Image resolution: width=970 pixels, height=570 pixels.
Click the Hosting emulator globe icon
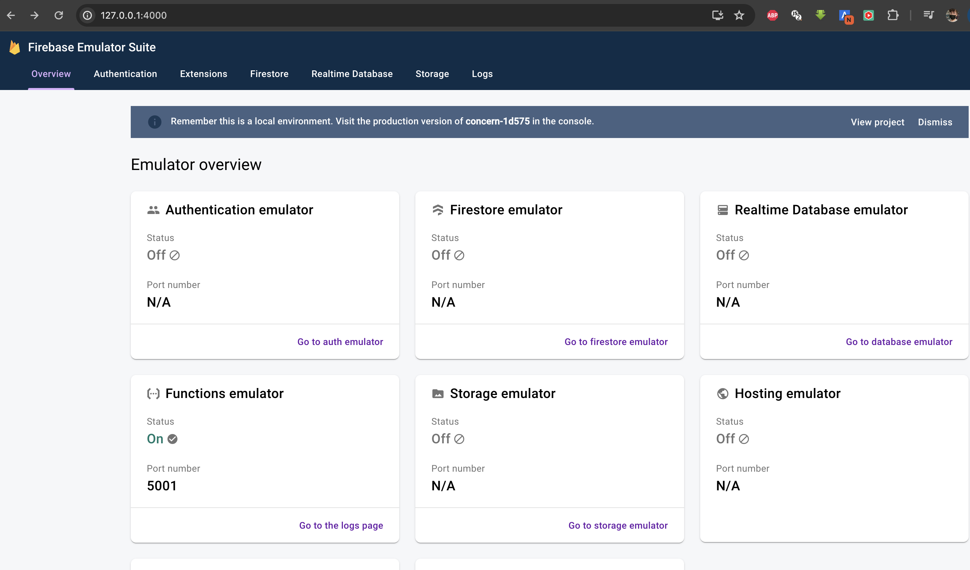tap(722, 393)
